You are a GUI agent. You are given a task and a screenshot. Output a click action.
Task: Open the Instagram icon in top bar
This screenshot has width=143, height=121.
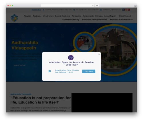[126, 10]
